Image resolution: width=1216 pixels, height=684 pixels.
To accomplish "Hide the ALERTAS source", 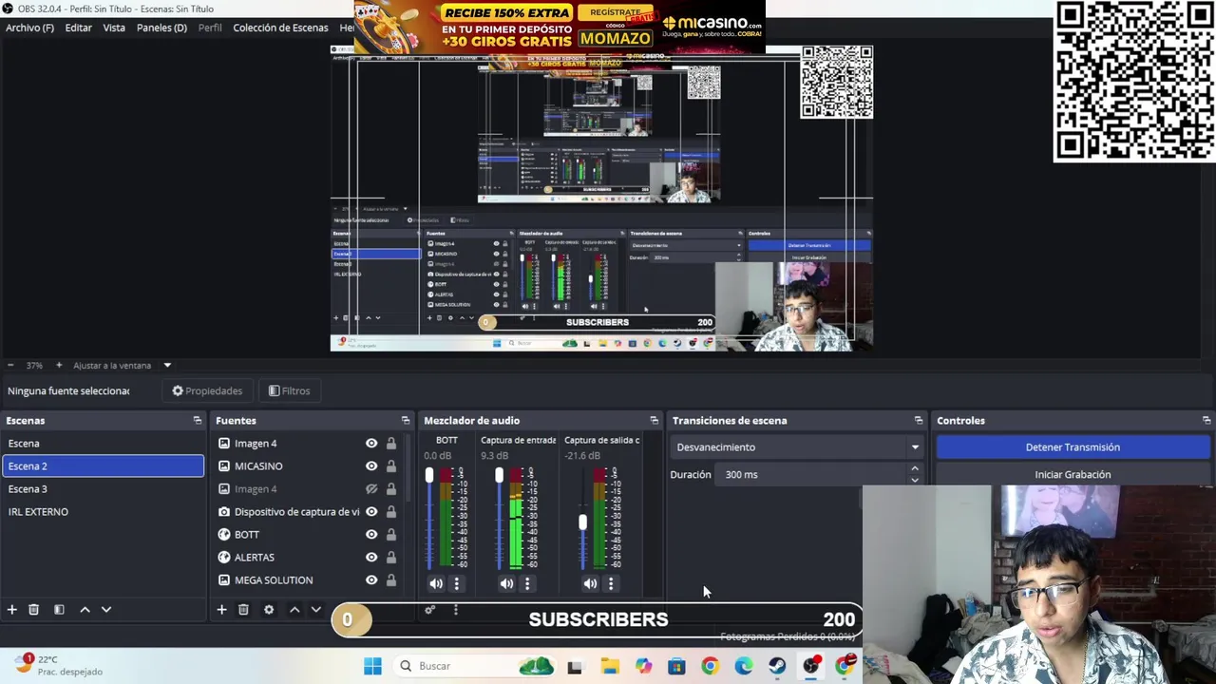I will pyautogui.click(x=371, y=558).
